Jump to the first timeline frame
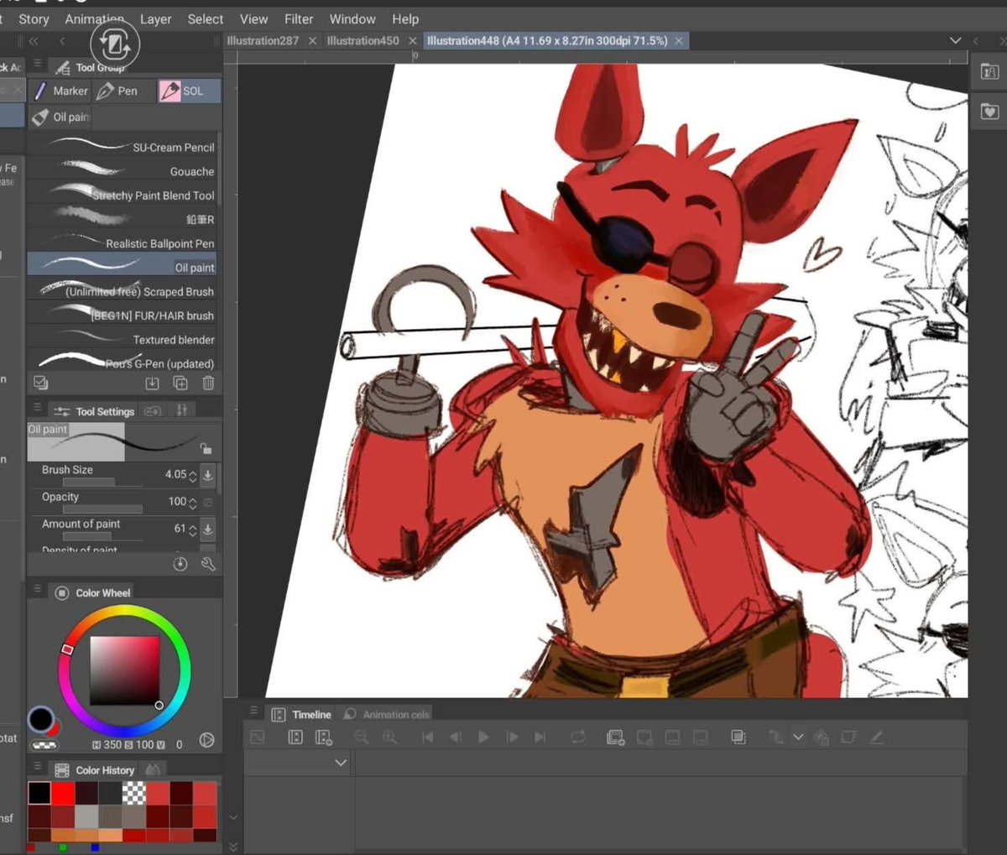 [x=427, y=737]
